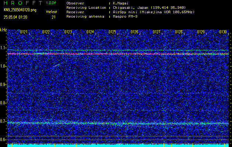Click the meteor count label
Viewport: 232px width, 147px height.
(x=52, y=12)
